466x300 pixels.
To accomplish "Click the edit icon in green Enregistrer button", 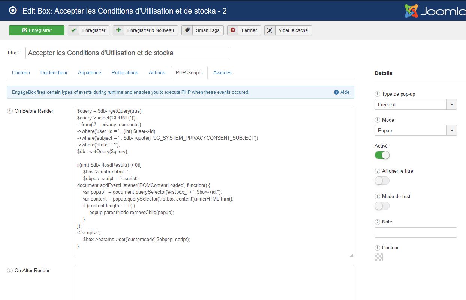I will point(25,30).
